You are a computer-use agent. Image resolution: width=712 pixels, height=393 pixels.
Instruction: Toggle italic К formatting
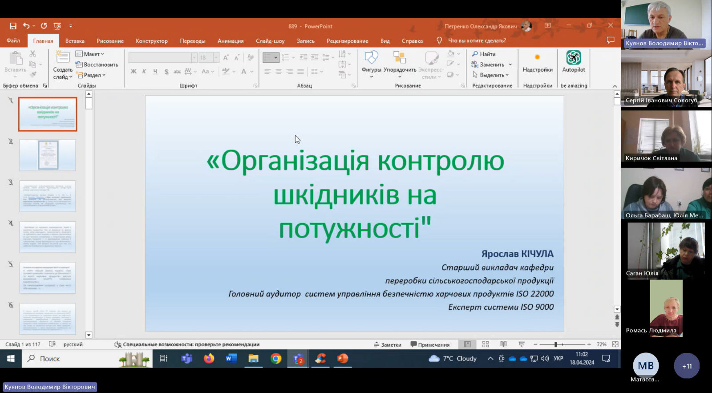click(x=144, y=71)
